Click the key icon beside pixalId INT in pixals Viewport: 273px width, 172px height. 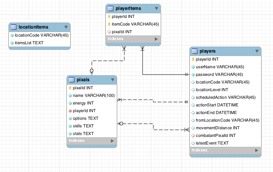pos(70,88)
